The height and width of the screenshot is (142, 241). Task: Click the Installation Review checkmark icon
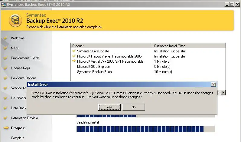[x=5, y=118]
